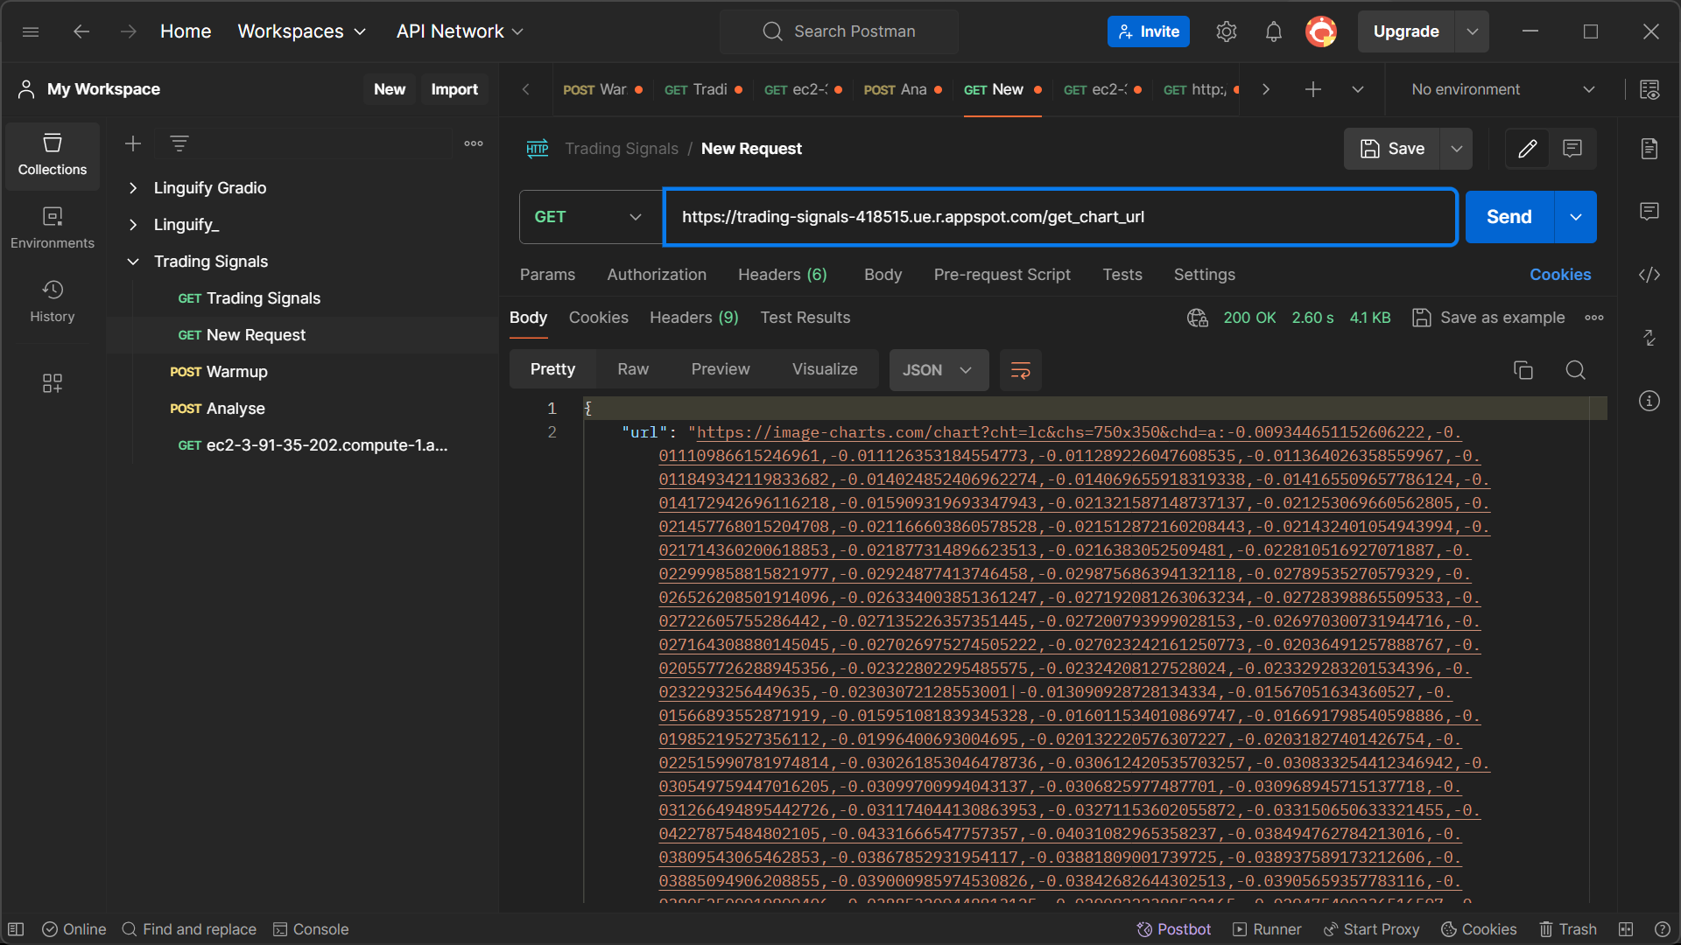Open the JSON format dropdown
This screenshot has height=945, width=1681.
[x=939, y=370]
